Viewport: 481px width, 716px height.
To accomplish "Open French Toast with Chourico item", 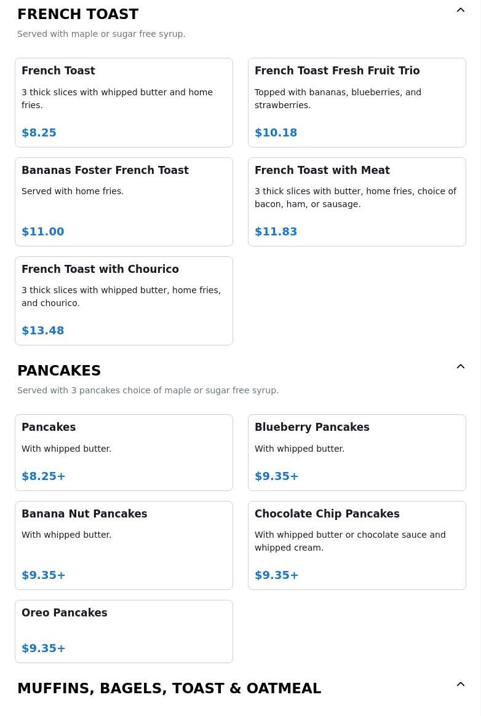I will [x=124, y=301].
